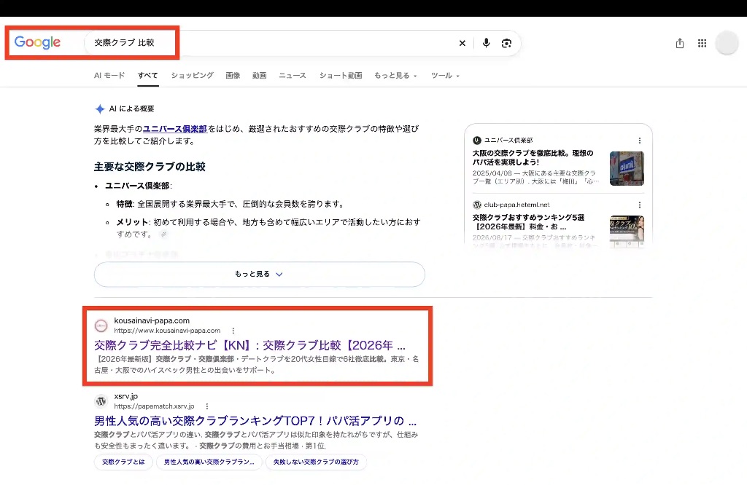747x485 pixels.
Task: Open 大阪の交際クラブを徹底比較 source article
Action: 533,157
